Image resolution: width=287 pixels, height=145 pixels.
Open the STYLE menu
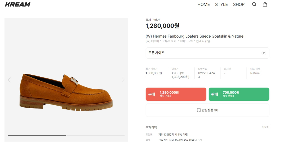click(x=221, y=5)
